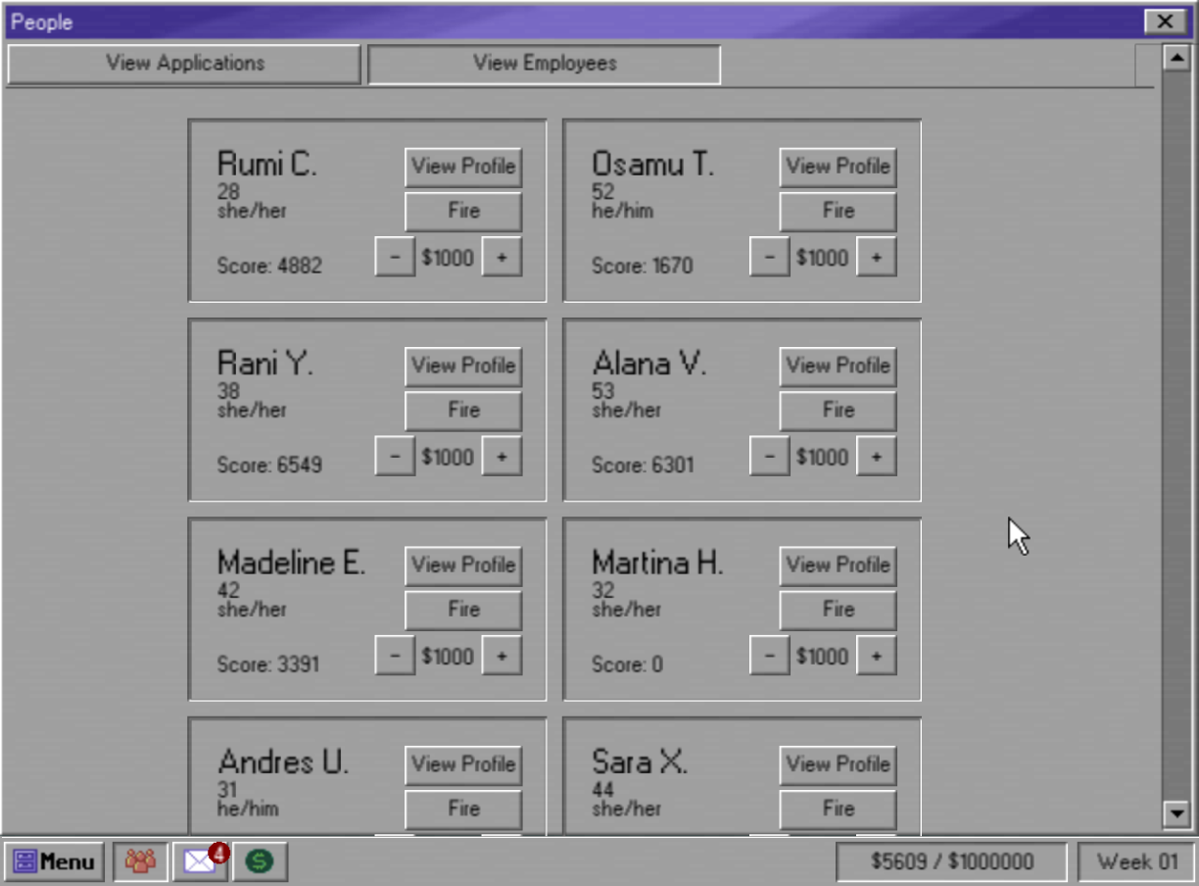Click the $5609 / $1000000 money display
This screenshot has width=1199, height=886.
pos(951,862)
